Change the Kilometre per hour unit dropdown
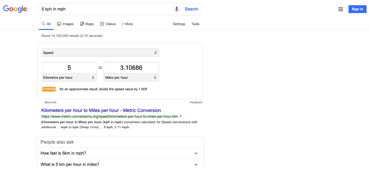The height and width of the screenshot is (169, 370). coord(69,77)
